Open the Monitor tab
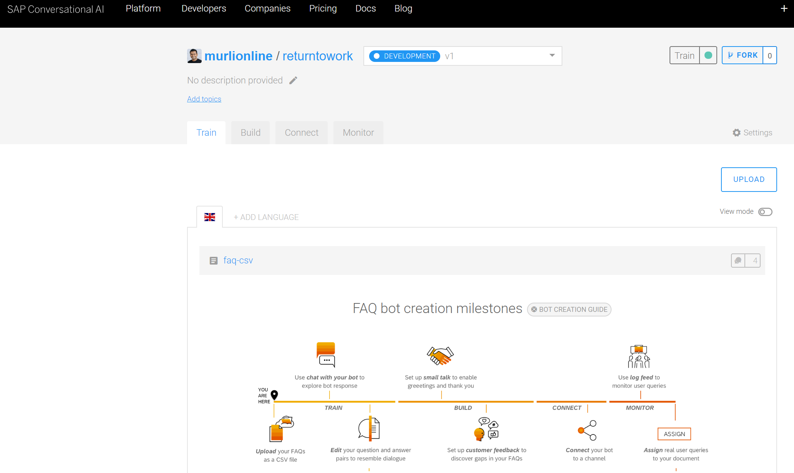Viewport: 794px width, 473px height. [x=358, y=133]
